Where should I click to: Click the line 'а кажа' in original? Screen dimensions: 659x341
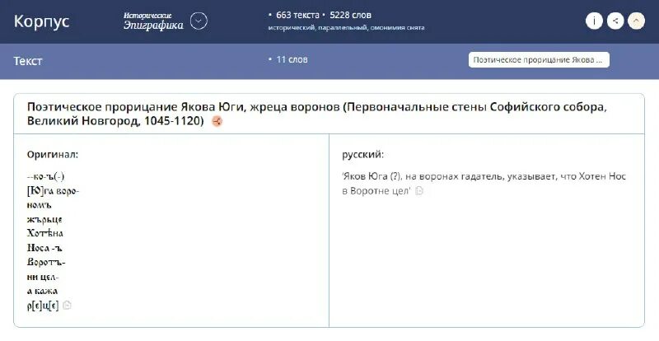click(43, 291)
